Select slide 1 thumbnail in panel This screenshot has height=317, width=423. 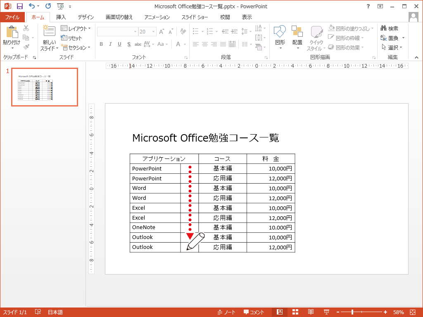click(45, 87)
